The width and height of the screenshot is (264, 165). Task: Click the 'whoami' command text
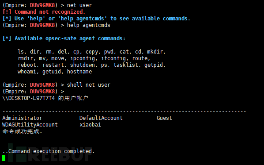(28, 72)
